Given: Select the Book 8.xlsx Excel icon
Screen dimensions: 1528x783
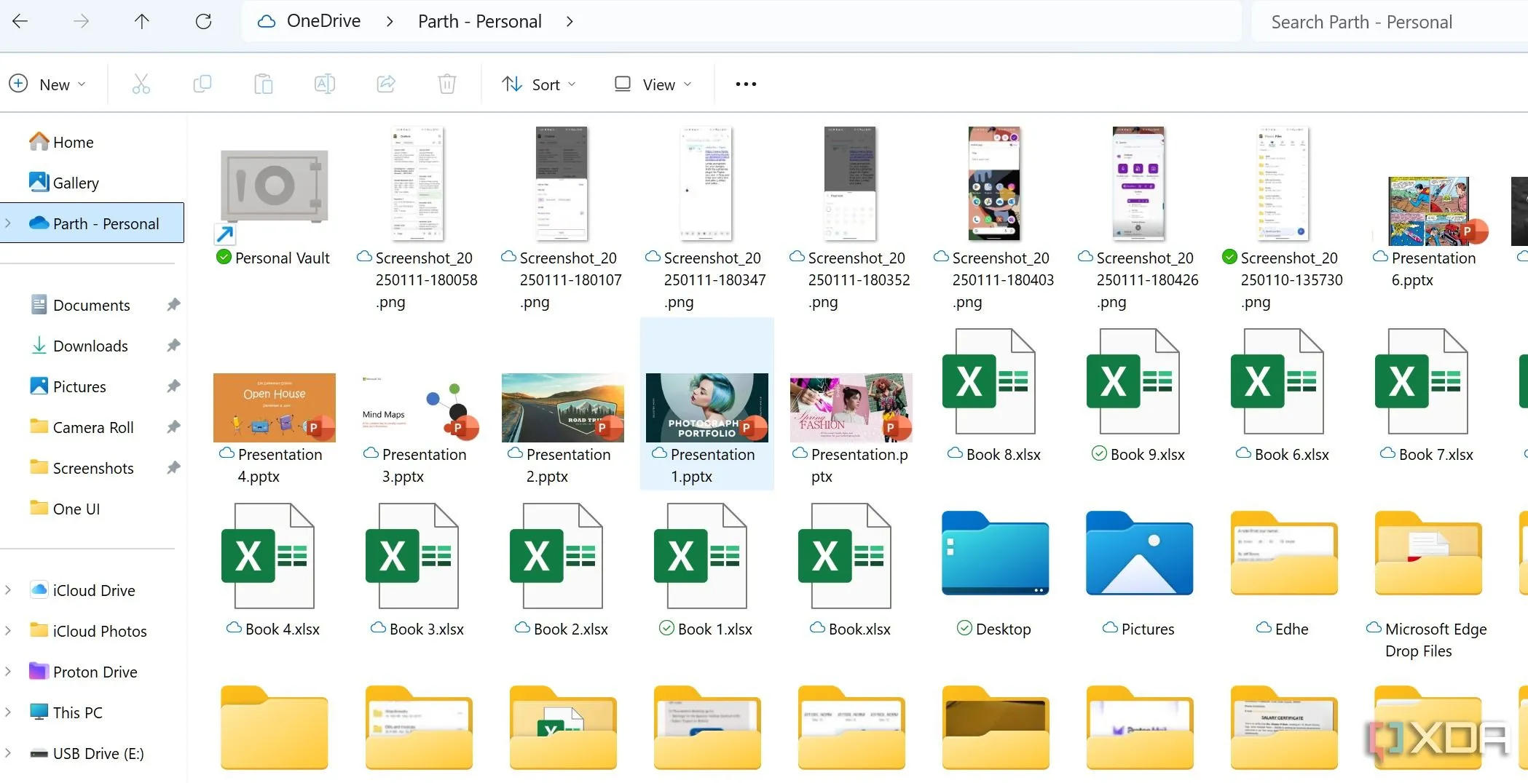Looking at the screenshot, I should click(988, 381).
